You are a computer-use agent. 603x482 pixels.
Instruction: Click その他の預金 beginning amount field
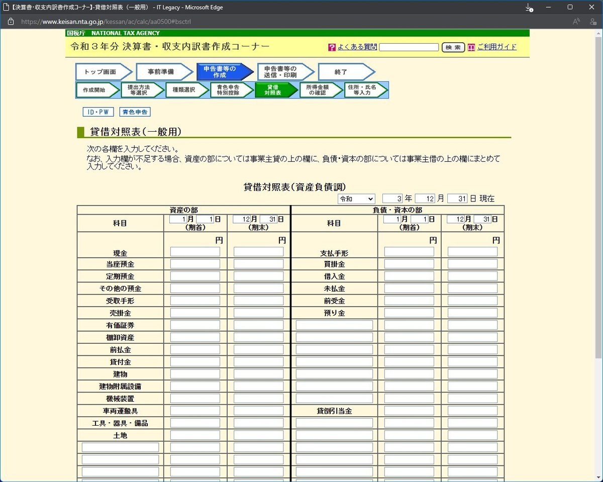coord(195,288)
